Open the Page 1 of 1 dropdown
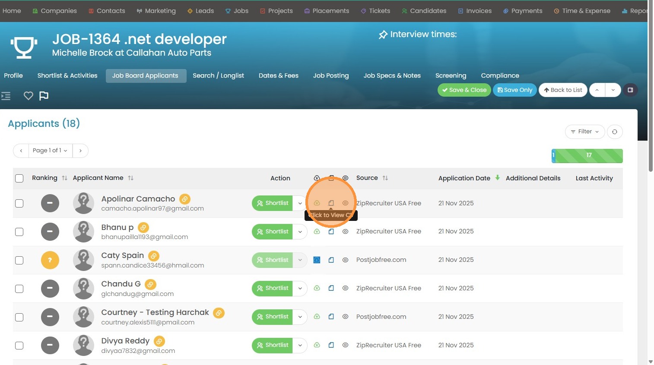The image size is (654, 365). click(x=50, y=151)
